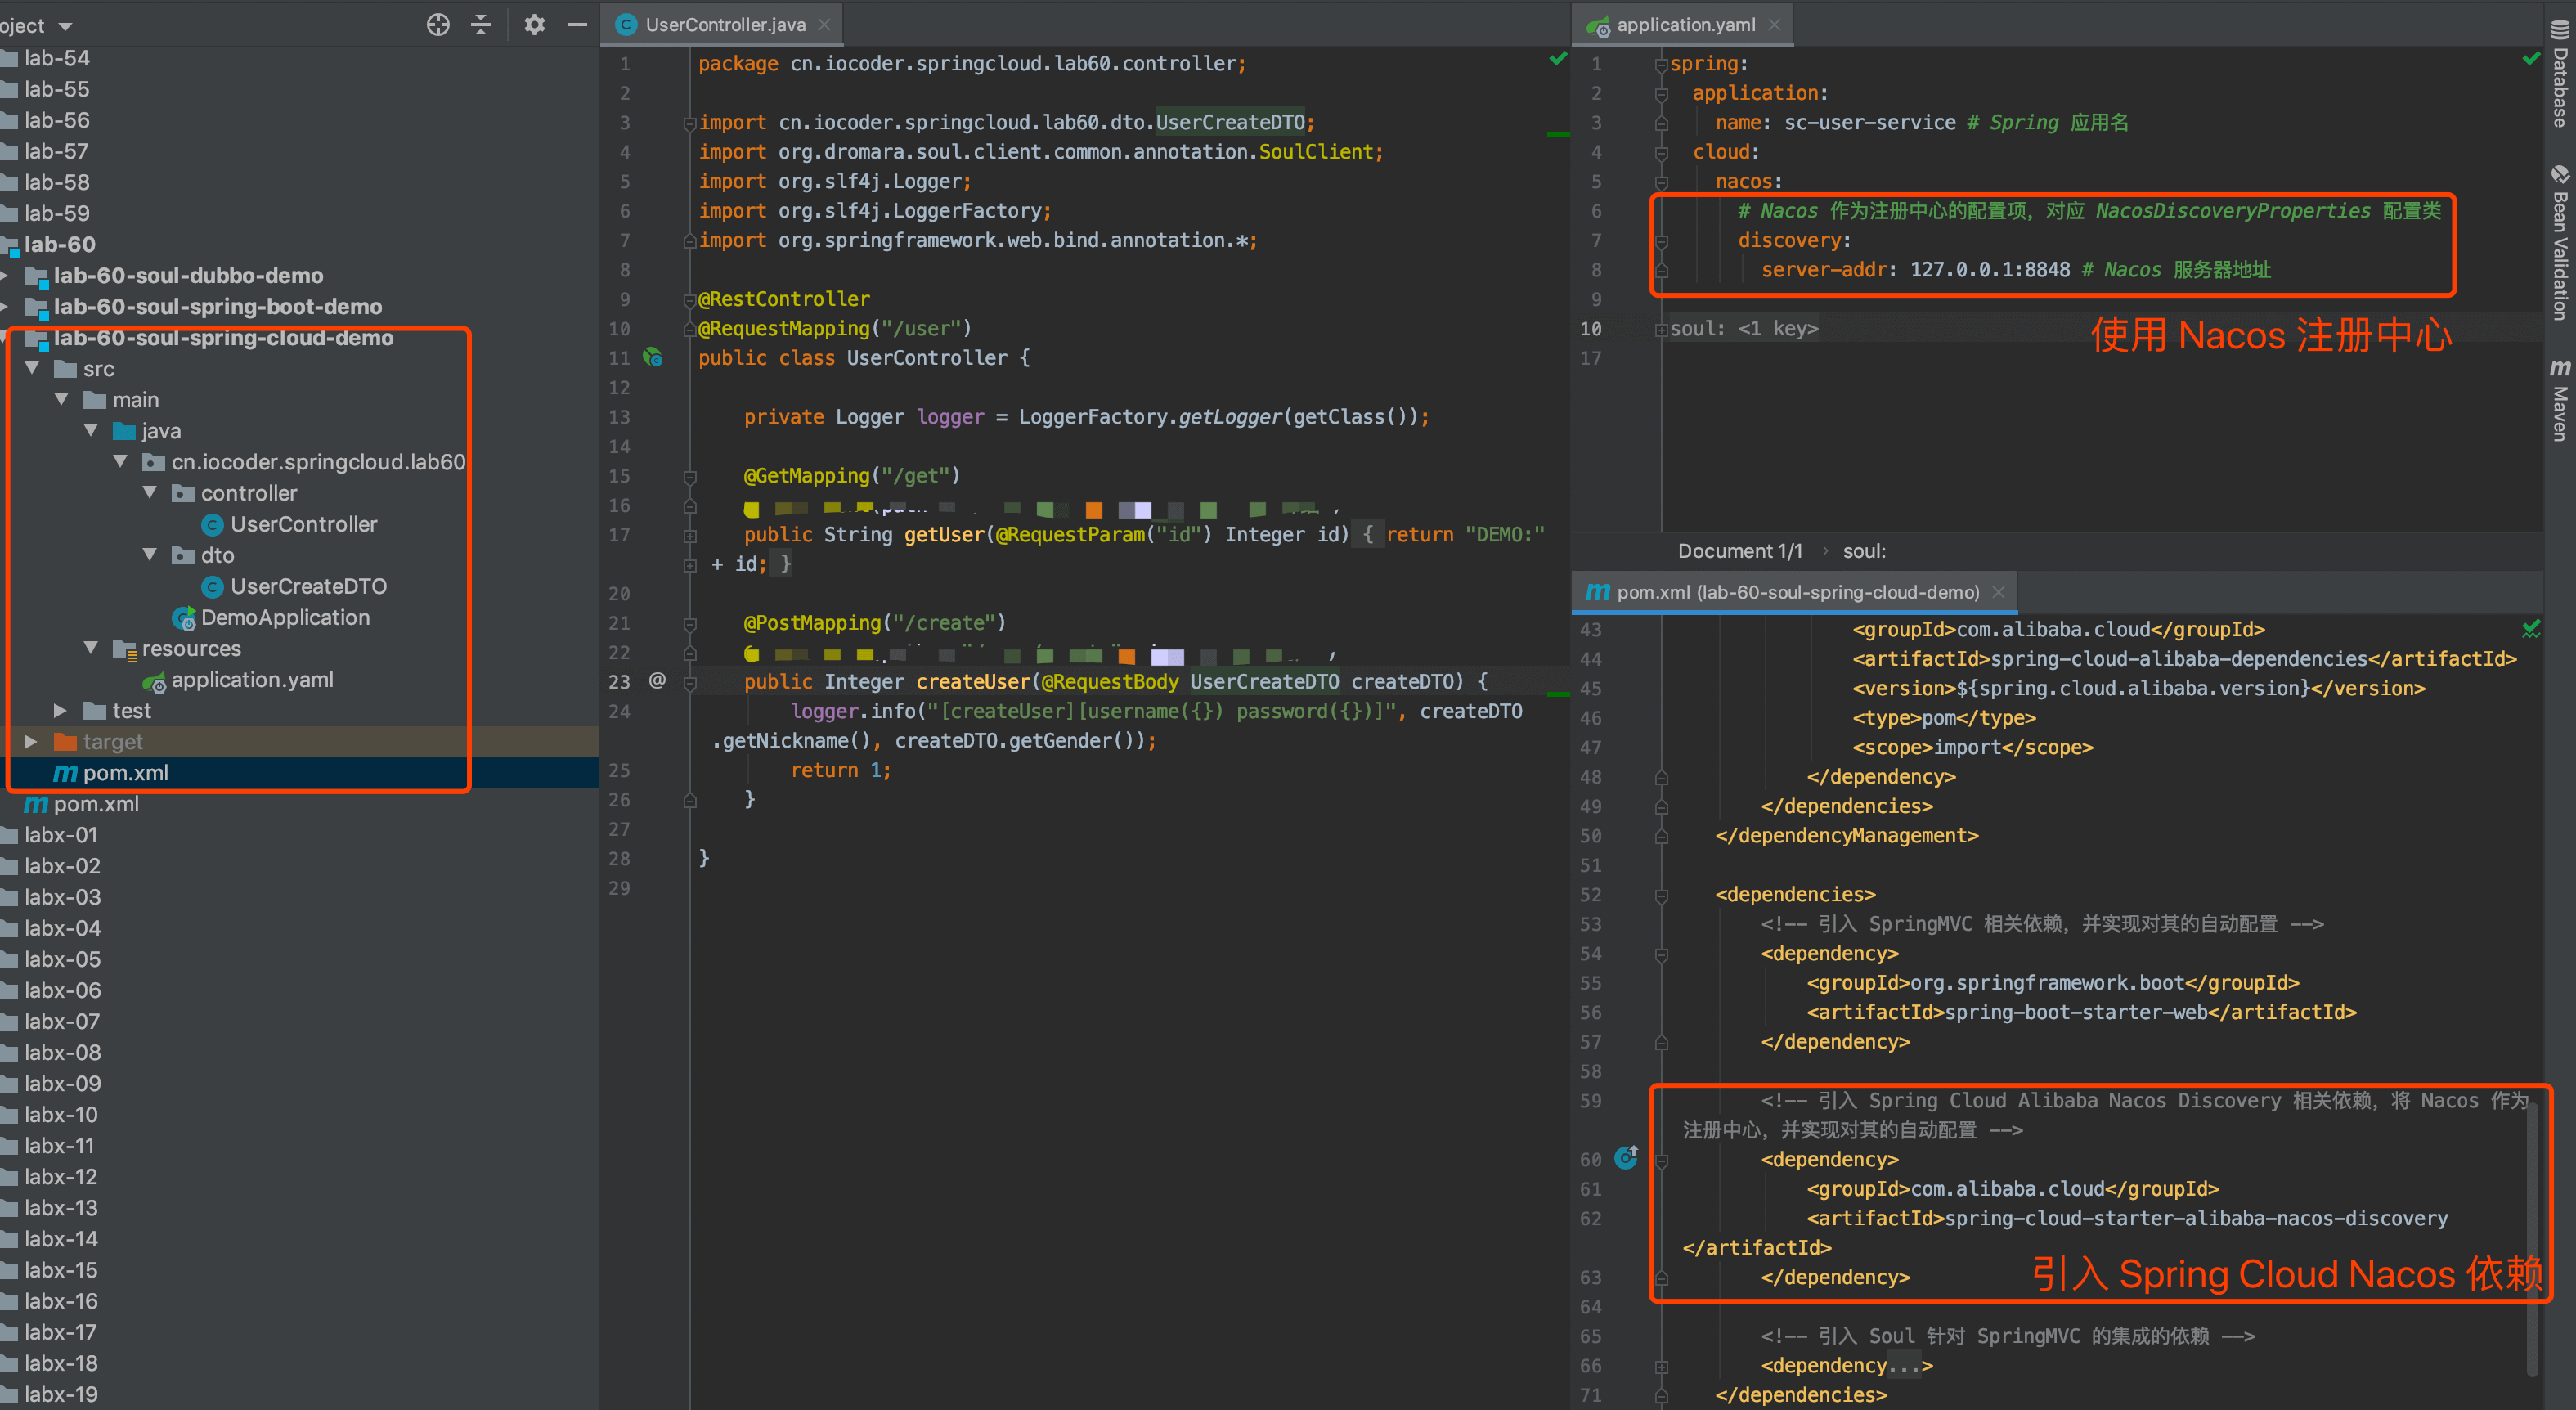Viewport: 2576px width, 1410px height.
Task: Switch to UserController.java tab
Action: pos(724,25)
